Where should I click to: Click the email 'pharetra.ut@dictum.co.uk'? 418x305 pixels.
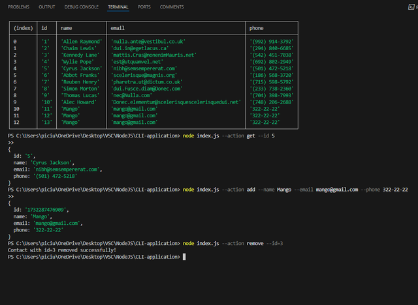tap(147, 82)
